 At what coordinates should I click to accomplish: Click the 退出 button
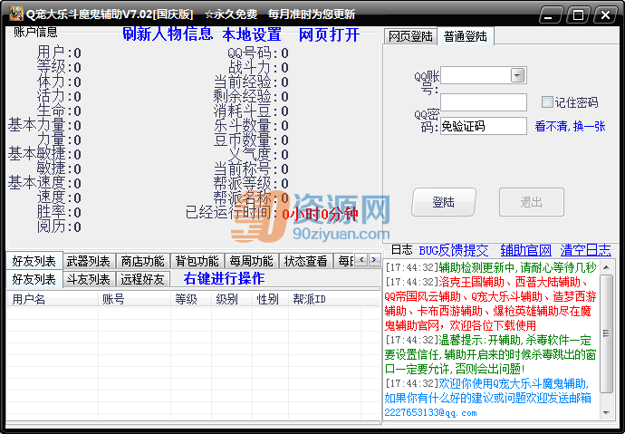click(x=532, y=202)
